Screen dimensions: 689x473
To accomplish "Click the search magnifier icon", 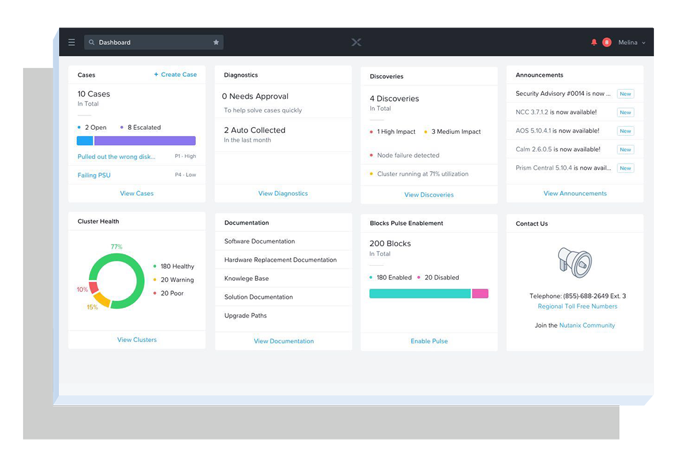I will tap(92, 42).
